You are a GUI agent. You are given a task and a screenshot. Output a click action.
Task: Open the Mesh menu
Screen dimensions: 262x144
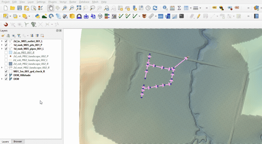coord(95,2)
